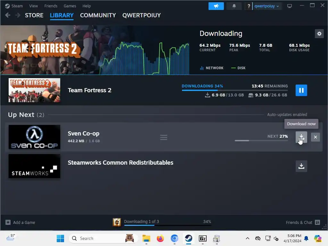Click the disk usage icon next to 9.3 GB

point(250,95)
